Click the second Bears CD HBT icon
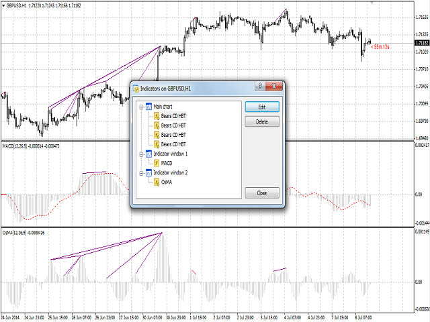Screen dimensions: 430x322 point(157,125)
